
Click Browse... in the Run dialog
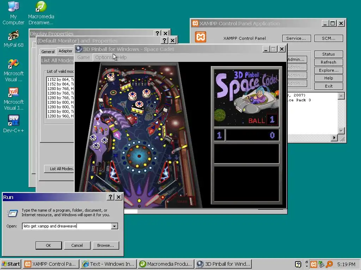pos(106,245)
